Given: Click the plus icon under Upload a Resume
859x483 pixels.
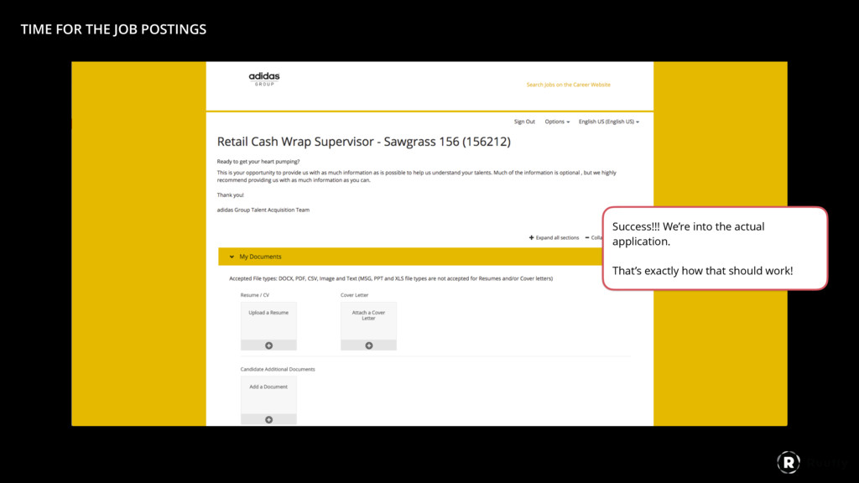Looking at the screenshot, I should point(269,345).
